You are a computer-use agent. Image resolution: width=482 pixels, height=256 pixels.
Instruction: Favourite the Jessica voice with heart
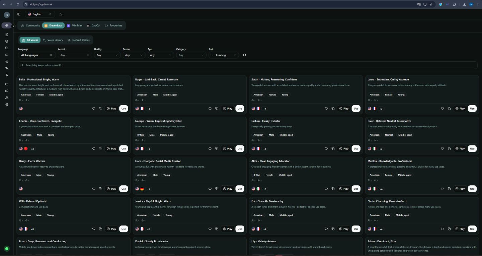210,229
